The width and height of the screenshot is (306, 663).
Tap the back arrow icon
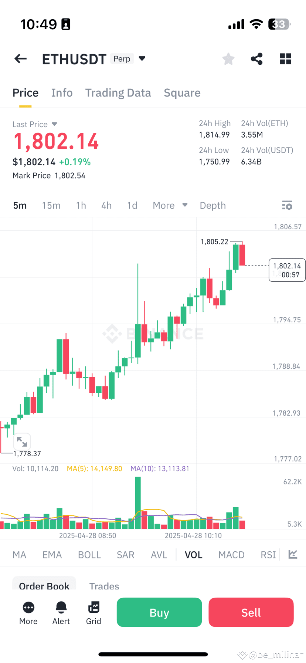20,59
